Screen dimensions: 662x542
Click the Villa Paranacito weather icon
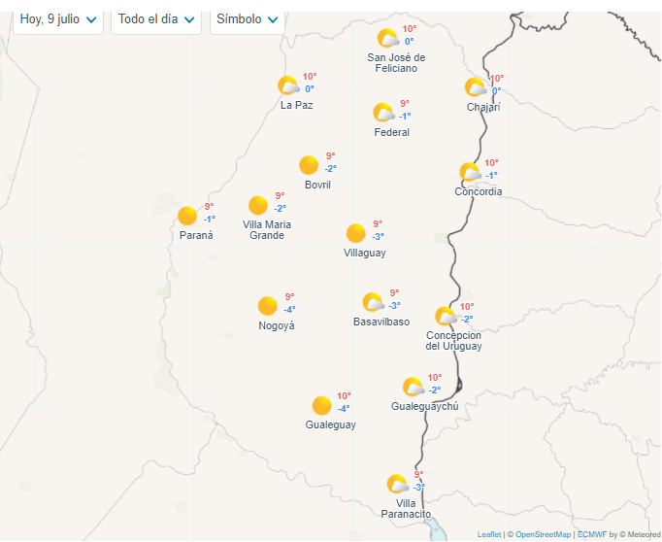[397, 484]
